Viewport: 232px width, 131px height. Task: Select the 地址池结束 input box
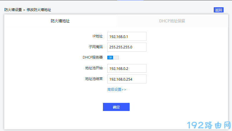[x=127, y=79]
